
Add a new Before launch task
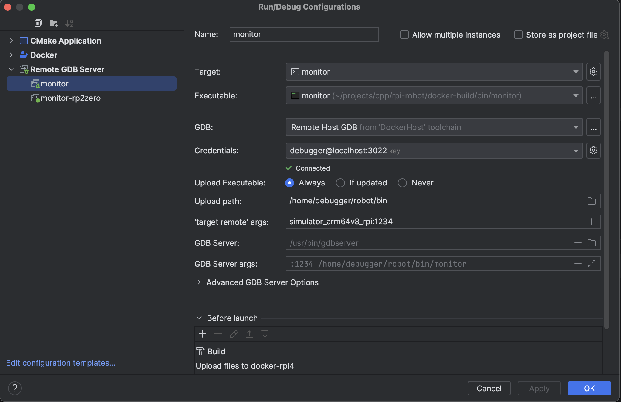click(203, 334)
